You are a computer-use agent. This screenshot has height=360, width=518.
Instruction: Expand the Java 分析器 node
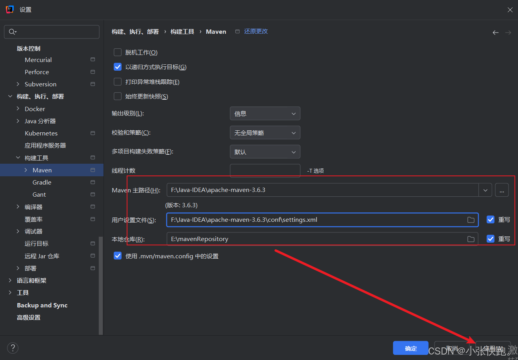(x=18, y=121)
